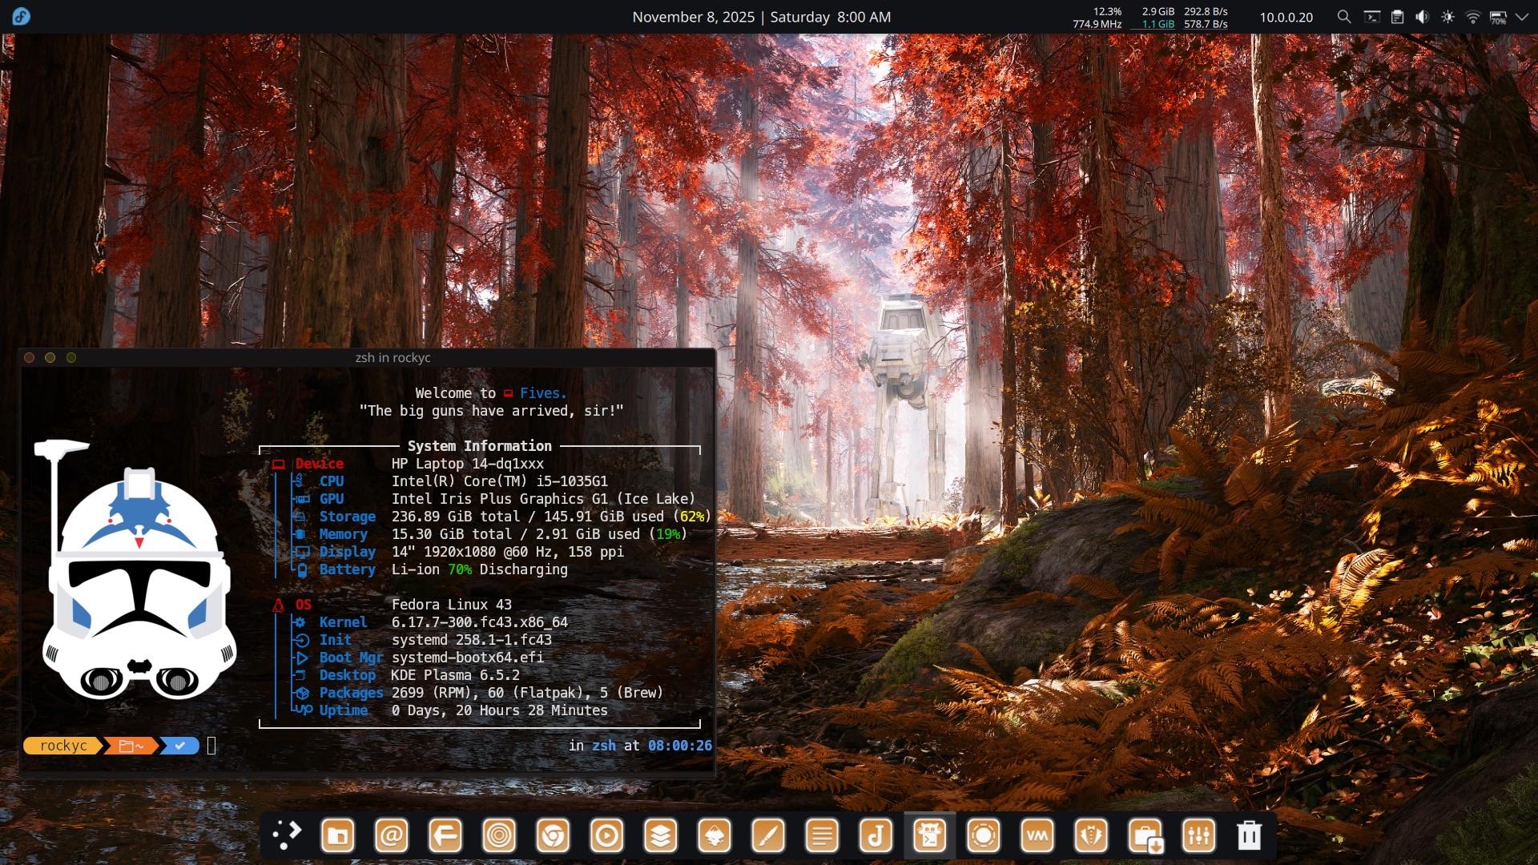Launch the media player dock icon
1538x865 pixels.
pos(606,836)
